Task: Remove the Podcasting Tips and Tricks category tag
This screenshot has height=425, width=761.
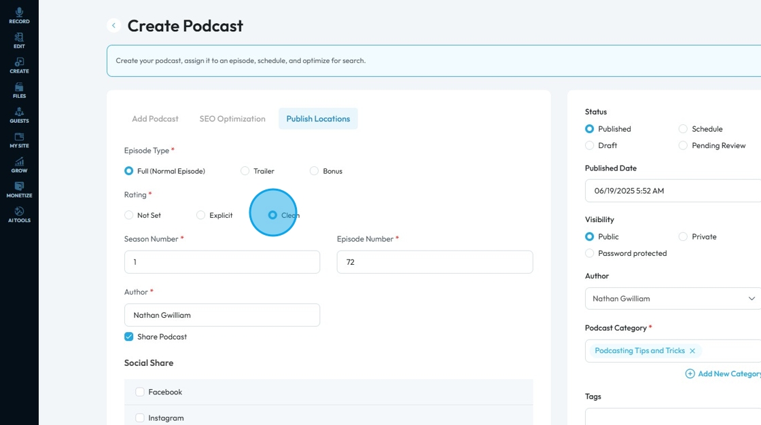Action: (x=692, y=351)
